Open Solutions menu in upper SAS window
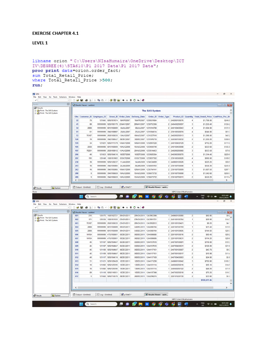The image size is (267, 356). (63, 97)
